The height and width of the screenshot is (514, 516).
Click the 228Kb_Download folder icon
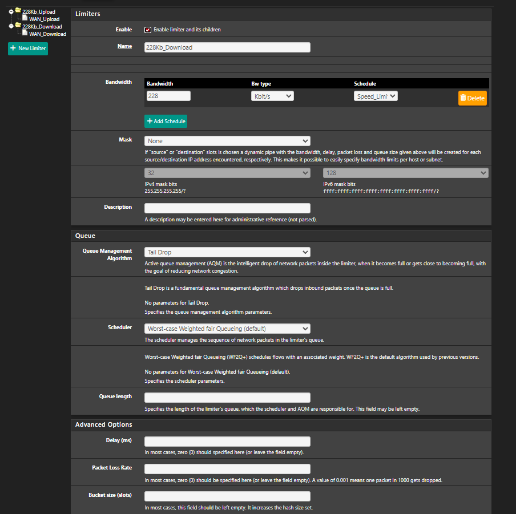coord(18,25)
